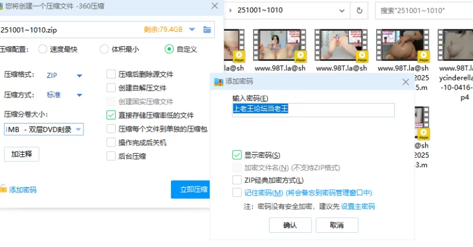The width and height of the screenshot is (473, 247).
Task: Enable ZIP经典加密方式(L) checkbox
Action: pos(237,180)
